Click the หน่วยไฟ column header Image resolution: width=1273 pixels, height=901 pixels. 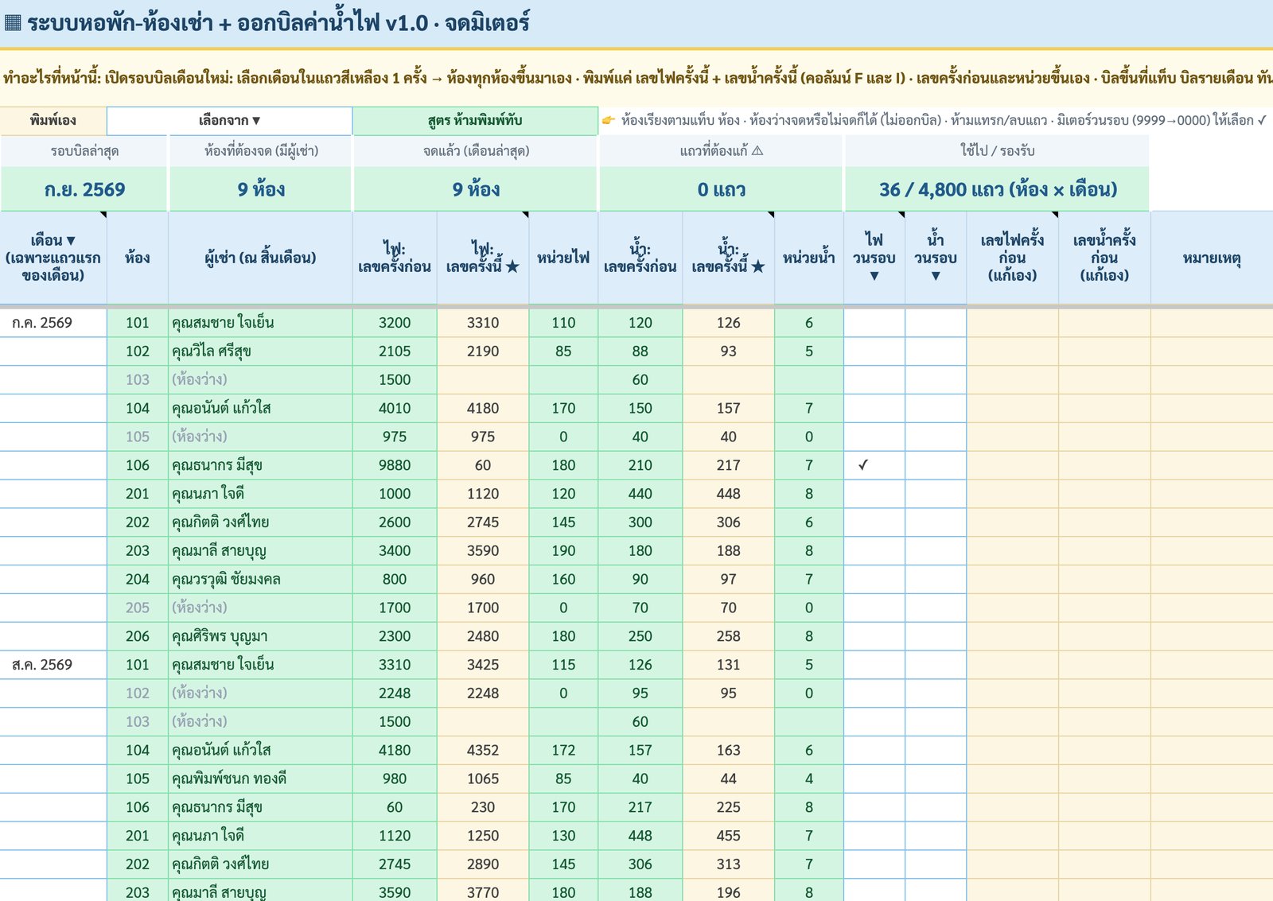[x=563, y=258]
